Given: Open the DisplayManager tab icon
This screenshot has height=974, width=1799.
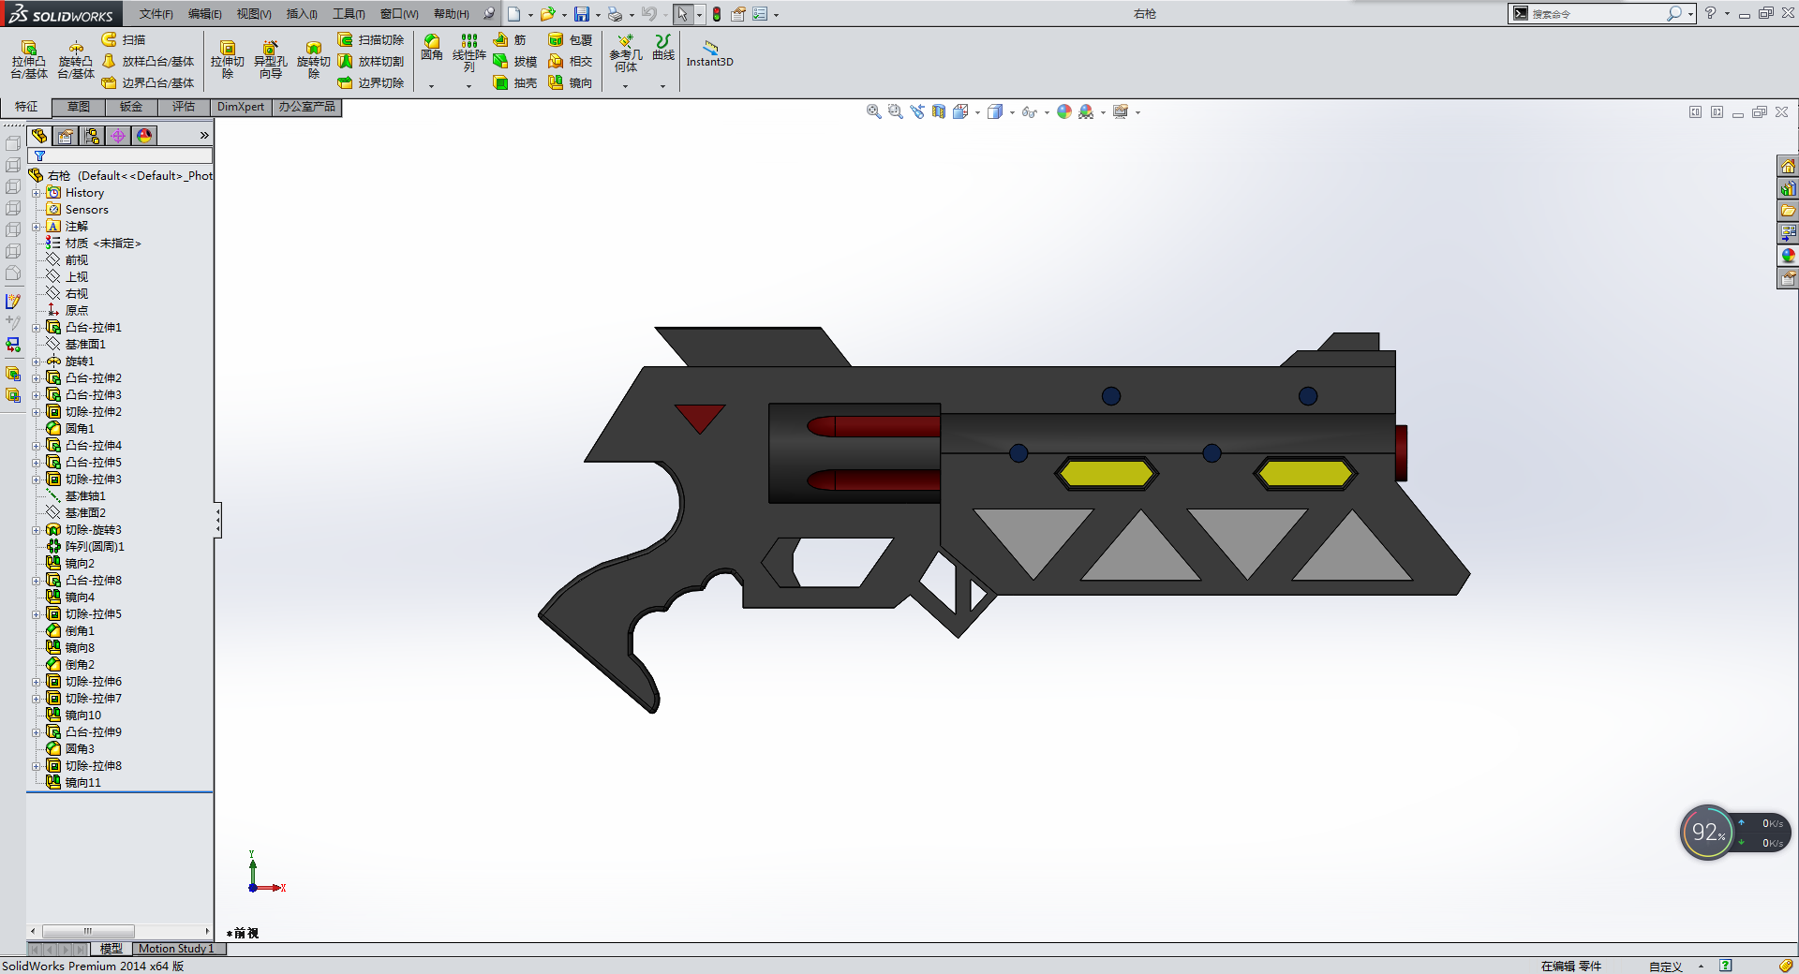Looking at the screenshot, I should pos(144,136).
